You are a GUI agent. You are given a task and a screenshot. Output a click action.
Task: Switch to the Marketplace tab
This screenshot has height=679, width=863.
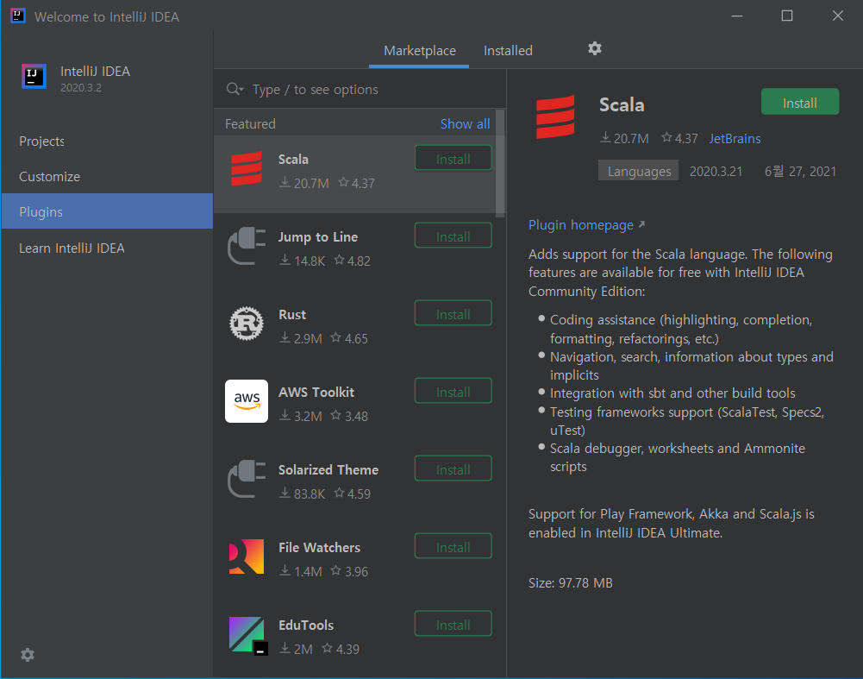pyautogui.click(x=419, y=51)
